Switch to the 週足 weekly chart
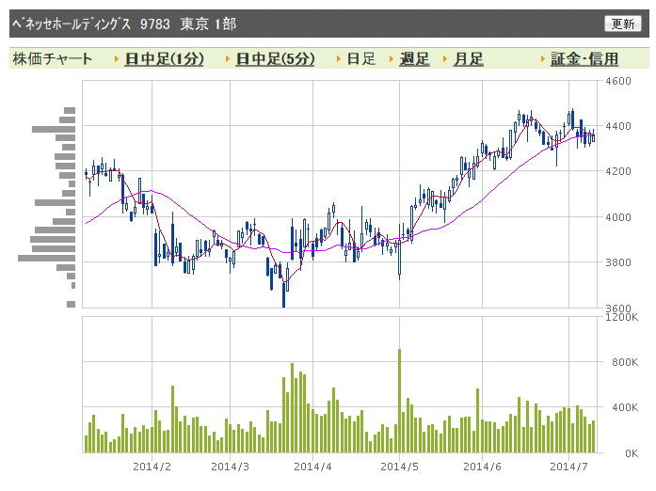 click(414, 58)
